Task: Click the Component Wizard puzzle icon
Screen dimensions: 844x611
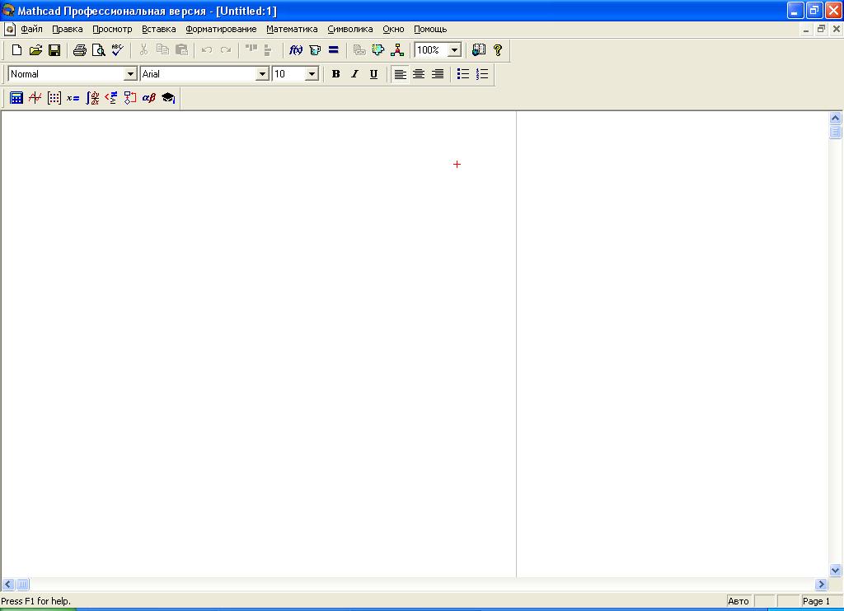Action: tap(377, 50)
